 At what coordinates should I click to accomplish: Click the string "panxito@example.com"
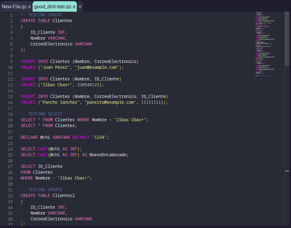[110, 102]
